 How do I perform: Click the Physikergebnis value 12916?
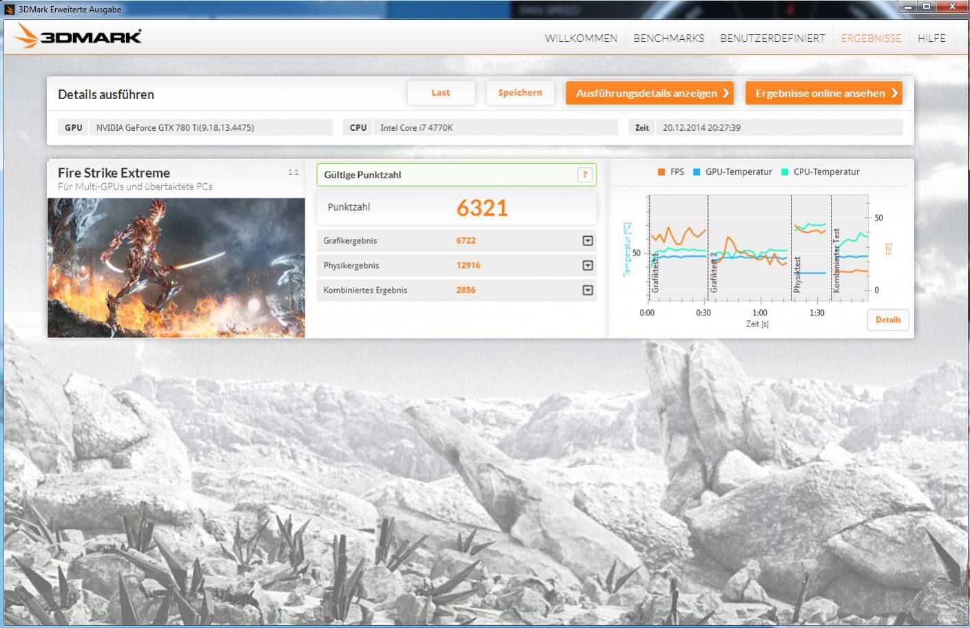(468, 265)
